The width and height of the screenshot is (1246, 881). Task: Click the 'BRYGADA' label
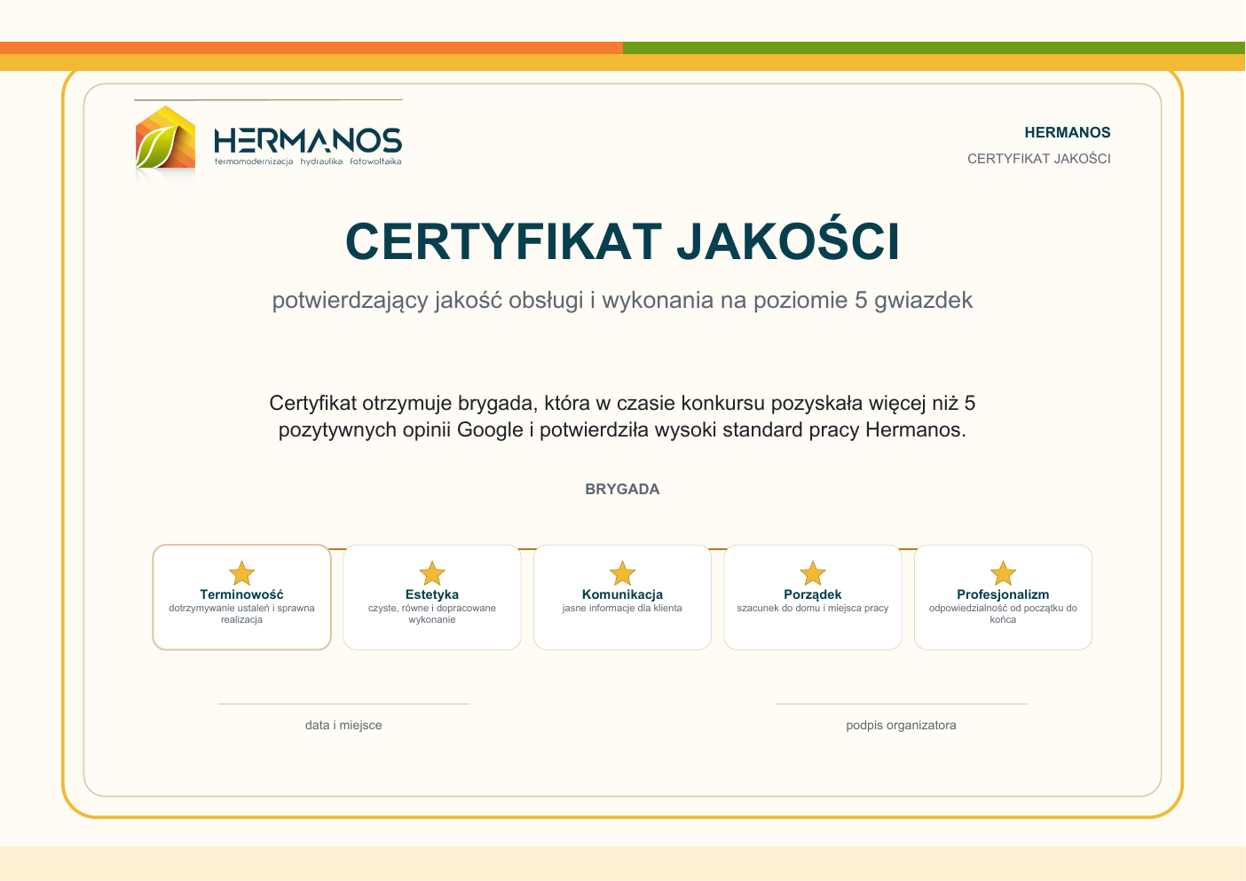tap(622, 489)
